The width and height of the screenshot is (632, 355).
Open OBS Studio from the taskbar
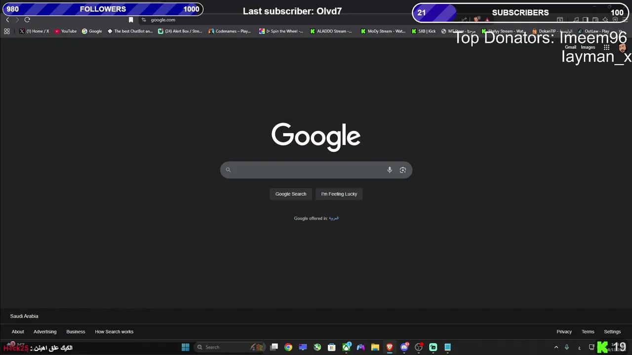point(419,347)
